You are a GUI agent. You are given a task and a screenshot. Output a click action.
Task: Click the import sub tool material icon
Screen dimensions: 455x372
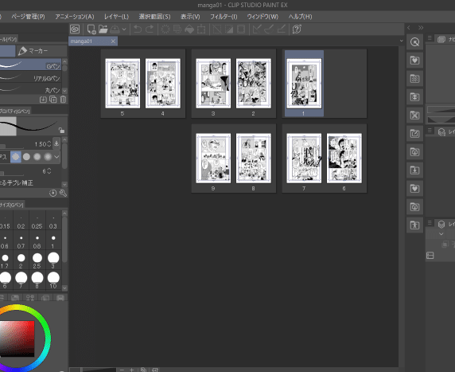pyautogui.click(x=43, y=100)
